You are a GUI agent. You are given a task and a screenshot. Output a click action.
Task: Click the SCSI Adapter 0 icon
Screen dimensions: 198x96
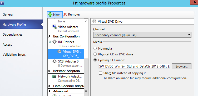point(55,61)
